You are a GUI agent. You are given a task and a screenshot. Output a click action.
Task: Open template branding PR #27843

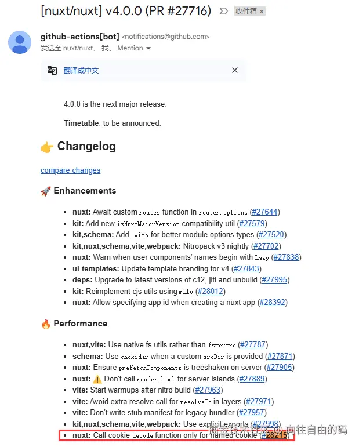(246, 268)
